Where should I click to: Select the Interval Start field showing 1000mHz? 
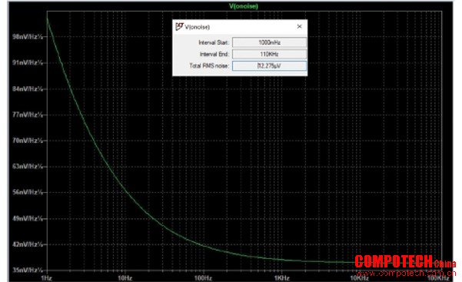269,42
